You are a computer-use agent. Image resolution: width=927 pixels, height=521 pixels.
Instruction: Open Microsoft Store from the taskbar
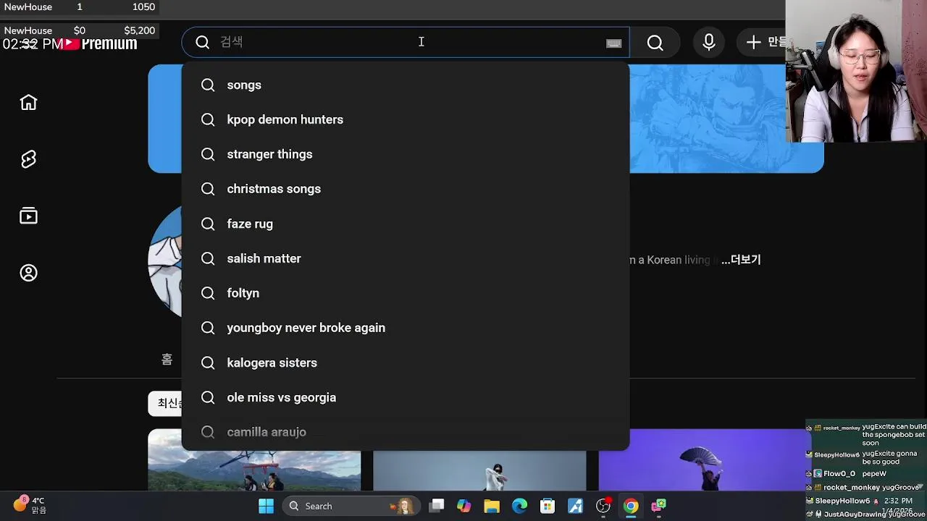(548, 506)
